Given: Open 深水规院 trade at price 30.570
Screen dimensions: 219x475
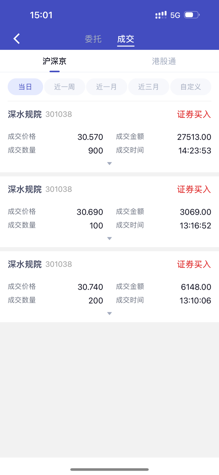Looking at the screenshot, I should pyautogui.click(x=109, y=137).
